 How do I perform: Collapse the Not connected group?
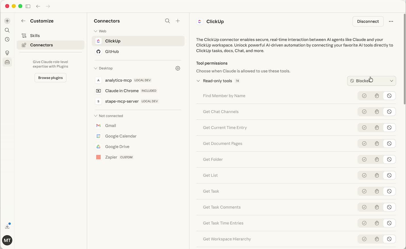click(95, 116)
